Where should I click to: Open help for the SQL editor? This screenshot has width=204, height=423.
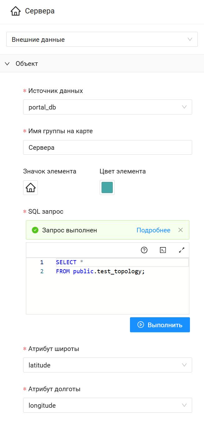144,250
